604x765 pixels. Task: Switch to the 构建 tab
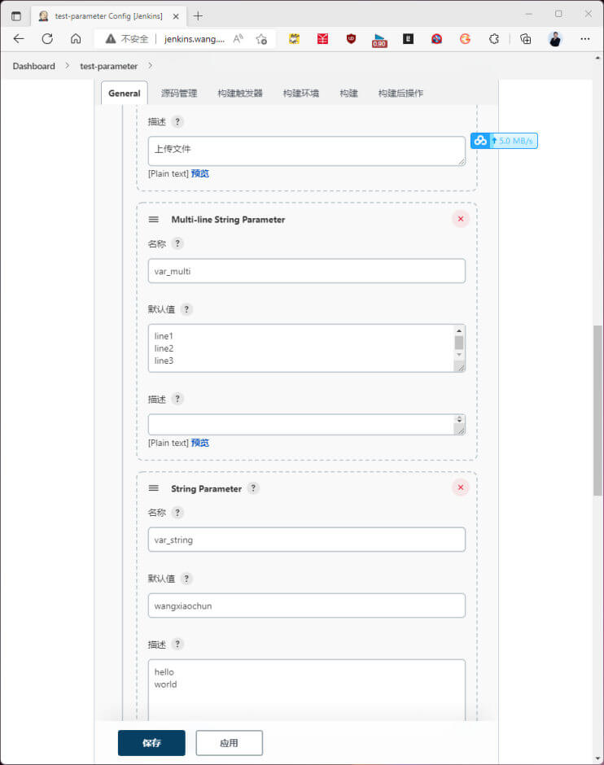349,94
